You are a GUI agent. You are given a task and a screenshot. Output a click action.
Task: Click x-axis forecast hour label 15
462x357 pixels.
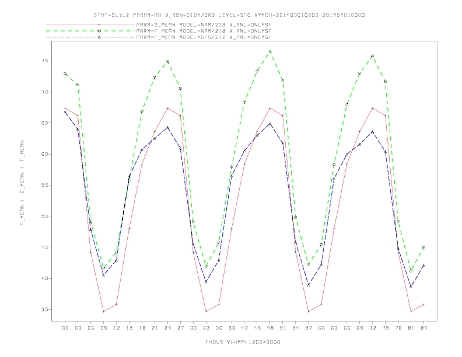pos(129,328)
